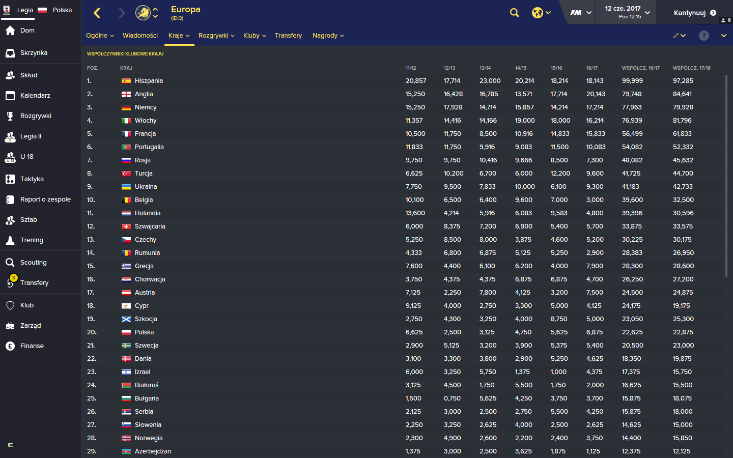Open the Legia II team icon
Screen dimensions: 733x458
point(10,136)
